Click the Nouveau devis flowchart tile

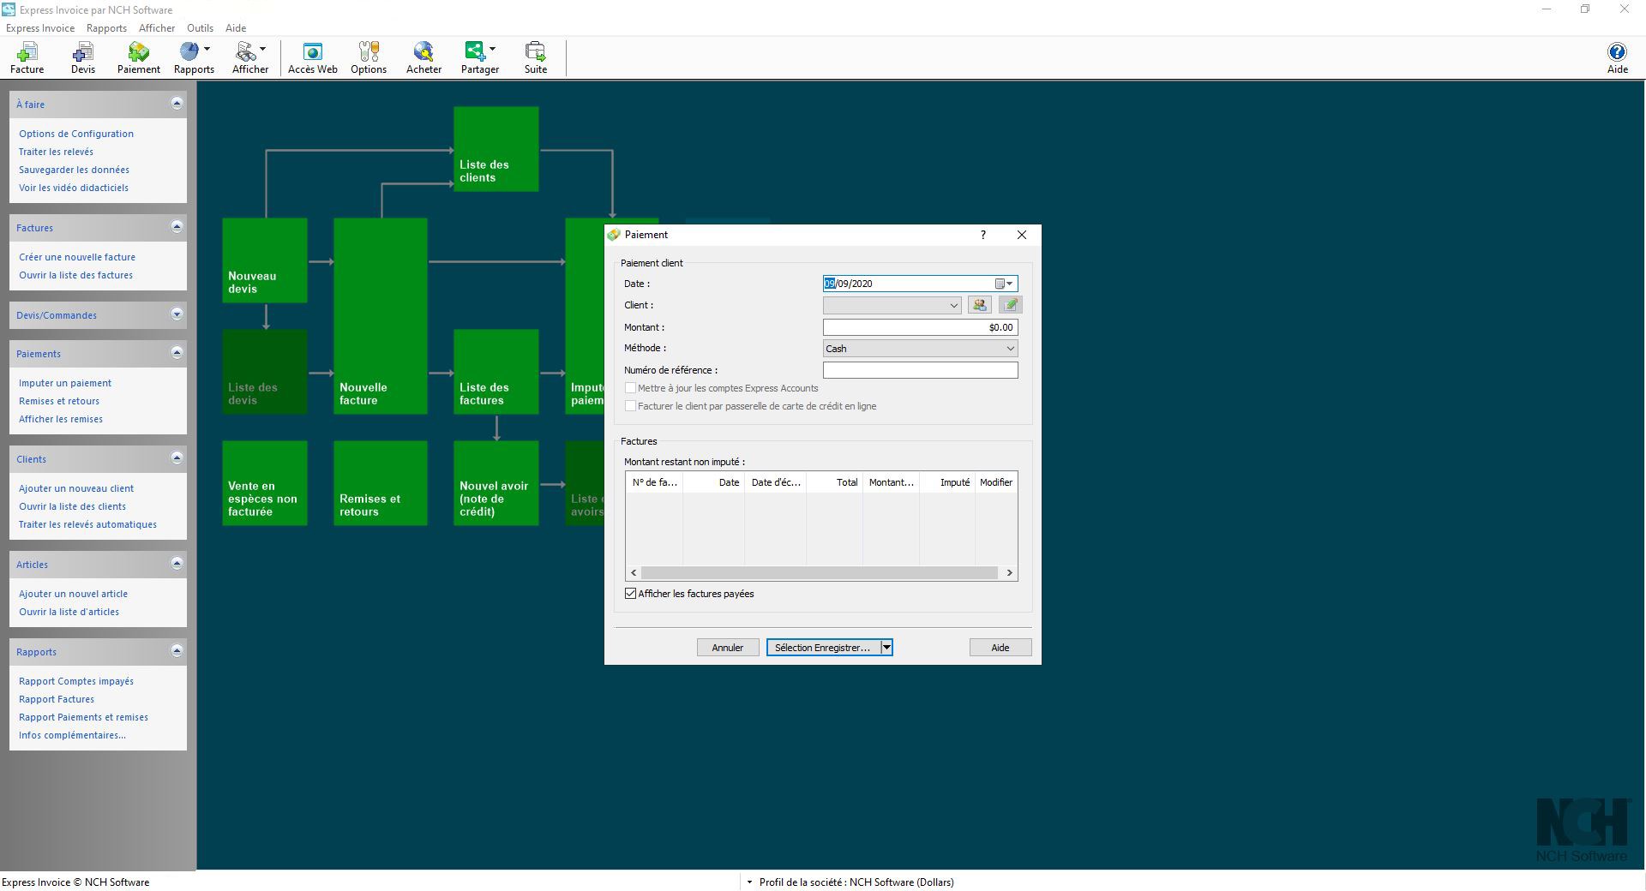(x=265, y=260)
